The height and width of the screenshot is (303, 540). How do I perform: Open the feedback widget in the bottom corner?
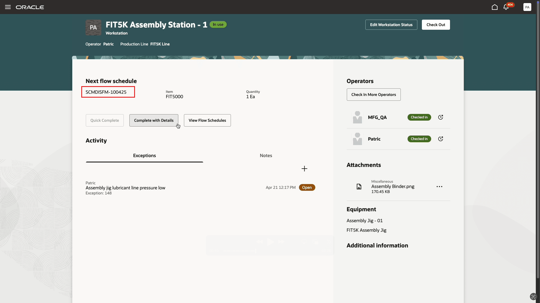pos(534,297)
